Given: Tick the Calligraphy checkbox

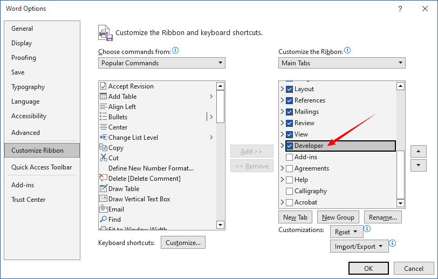Looking at the screenshot, I should (289, 191).
